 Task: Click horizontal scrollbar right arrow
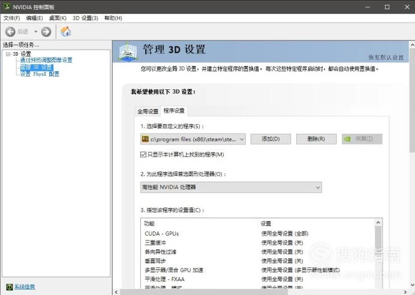click(x=405, y=292)
